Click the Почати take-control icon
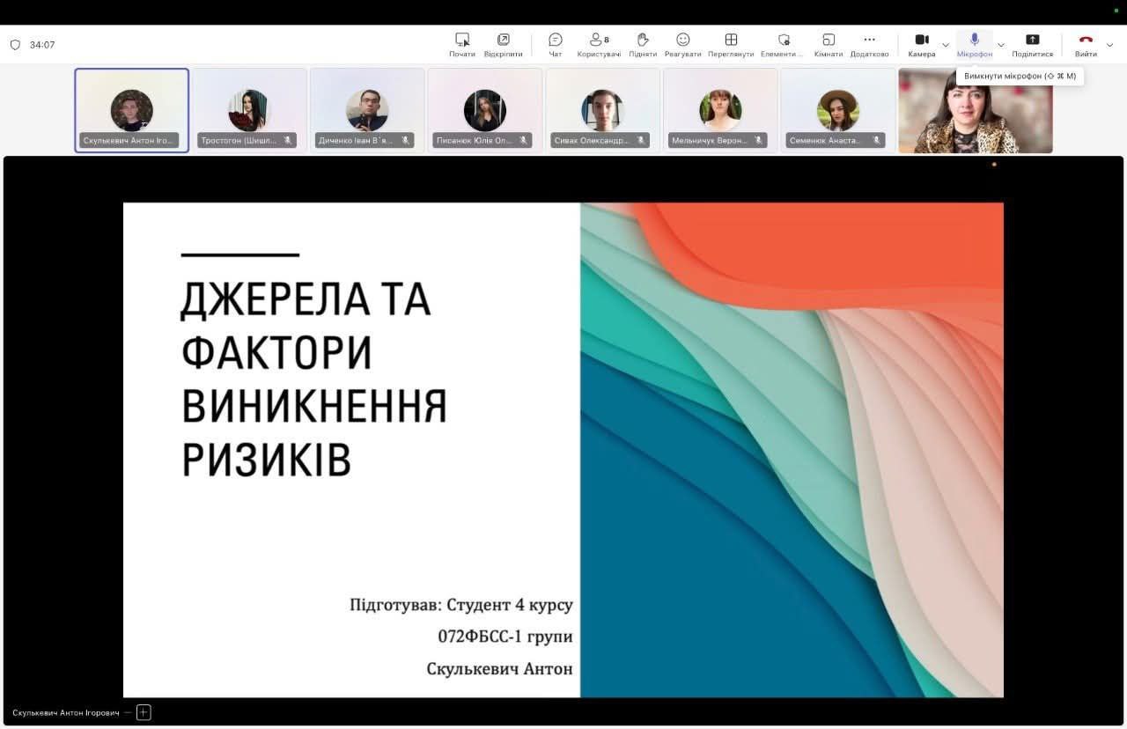The height and width of the screenshot is (729, 1127). pos(462,43)
